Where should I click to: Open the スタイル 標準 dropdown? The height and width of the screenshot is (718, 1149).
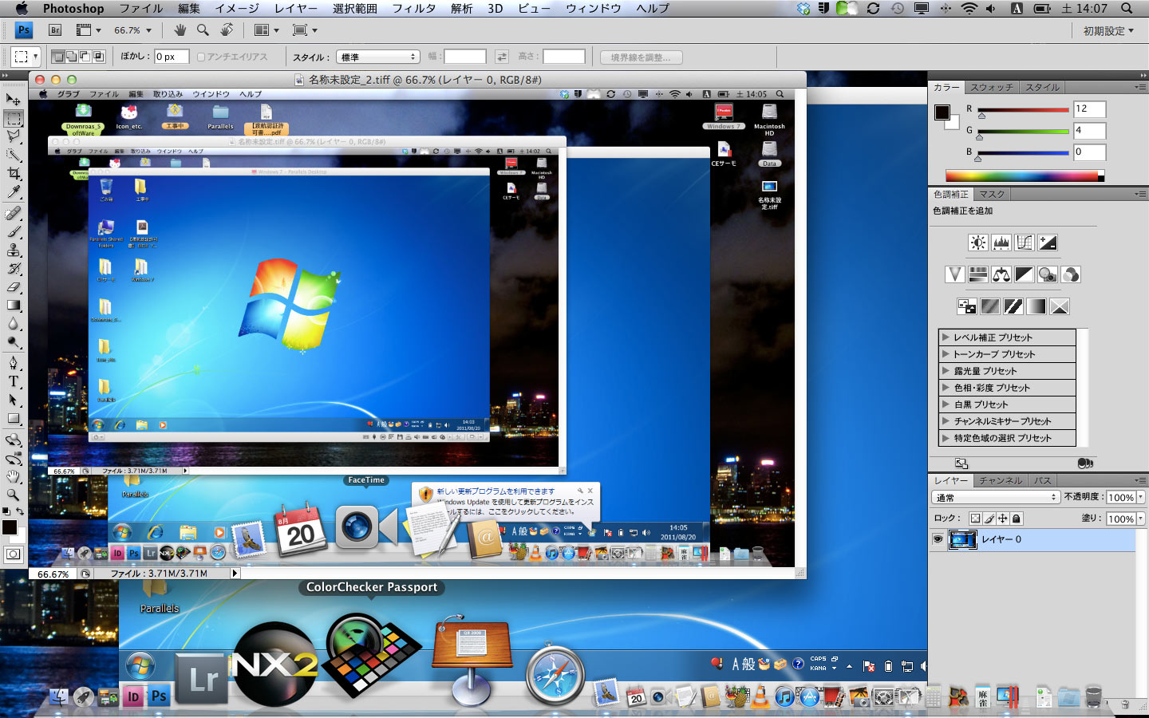click(377, 57)
